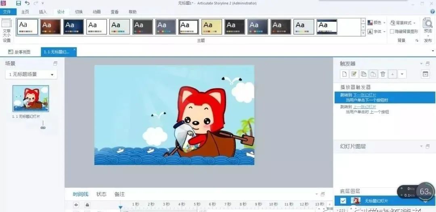Apply the white theme with thick black border
436x212 pixels.
point(189,27)
